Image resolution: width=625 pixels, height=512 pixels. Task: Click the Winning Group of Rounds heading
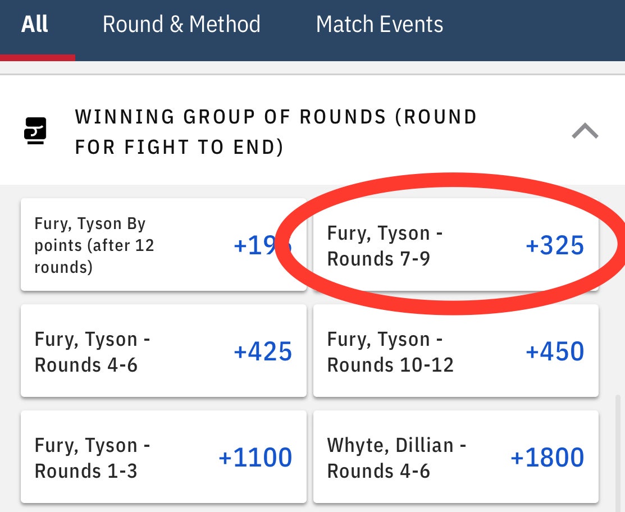275,132
